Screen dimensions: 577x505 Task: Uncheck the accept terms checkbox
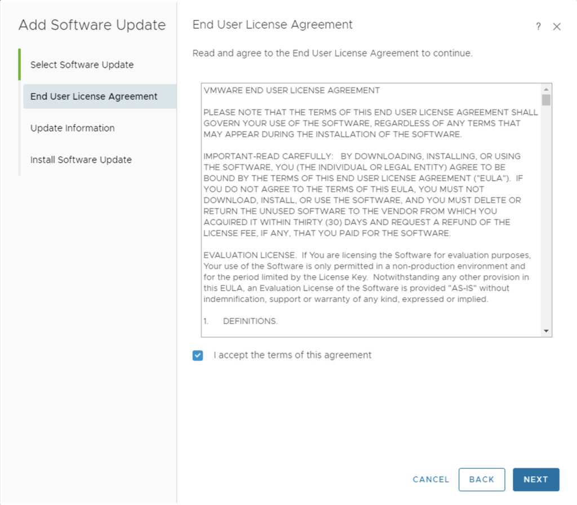pyautogui.click(x=198, y=356)
